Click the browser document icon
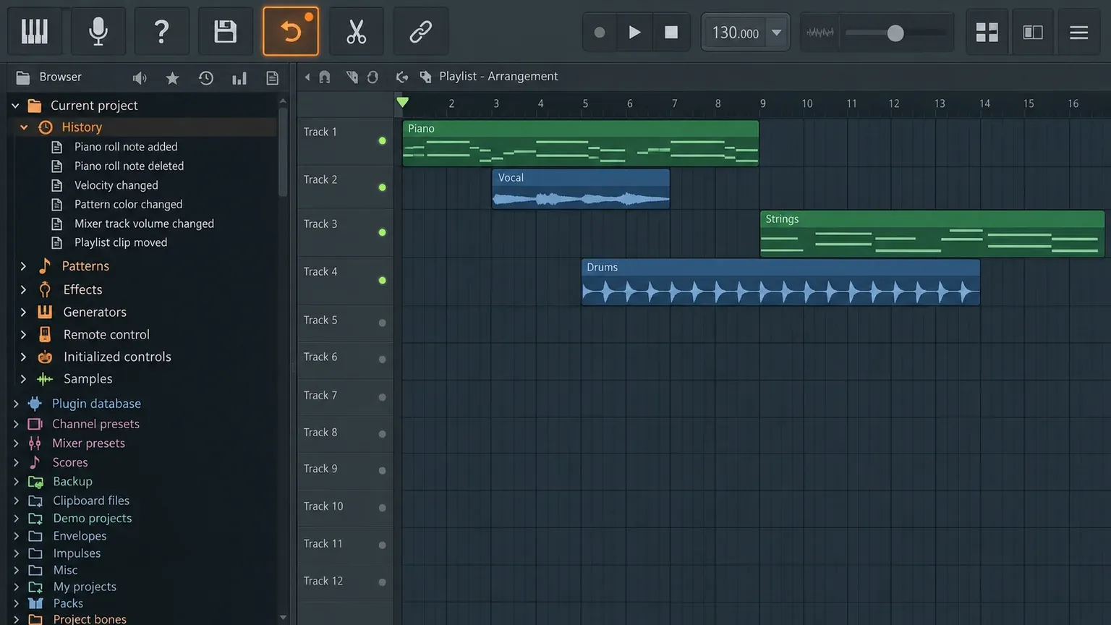Image resolution: width=1111 pixels, height=625 pixels. coord(273,77)
